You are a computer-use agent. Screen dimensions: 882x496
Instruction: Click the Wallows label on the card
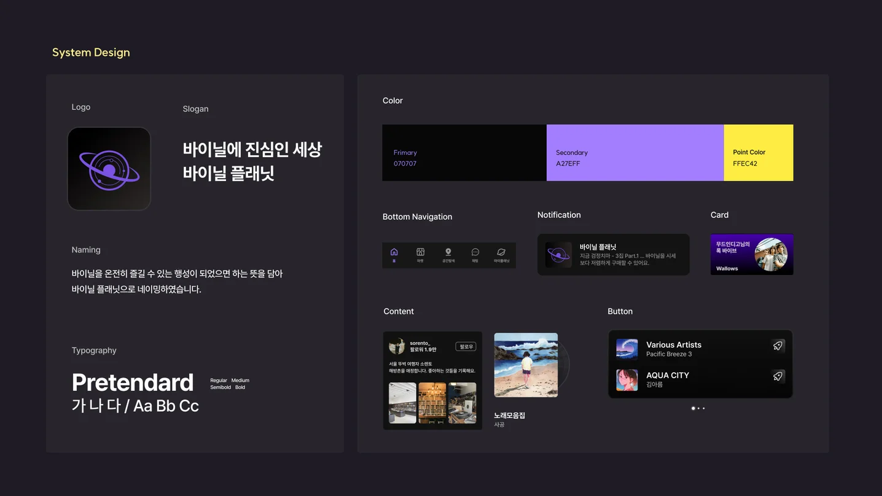(x=727, y=268)
